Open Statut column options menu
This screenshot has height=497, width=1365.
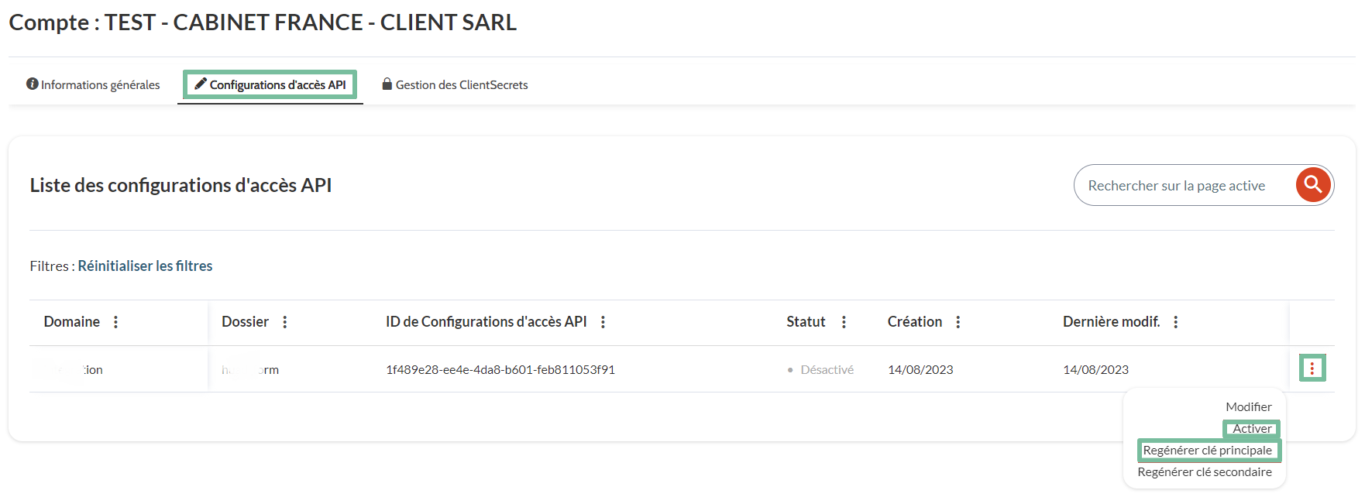pos(844,322)
